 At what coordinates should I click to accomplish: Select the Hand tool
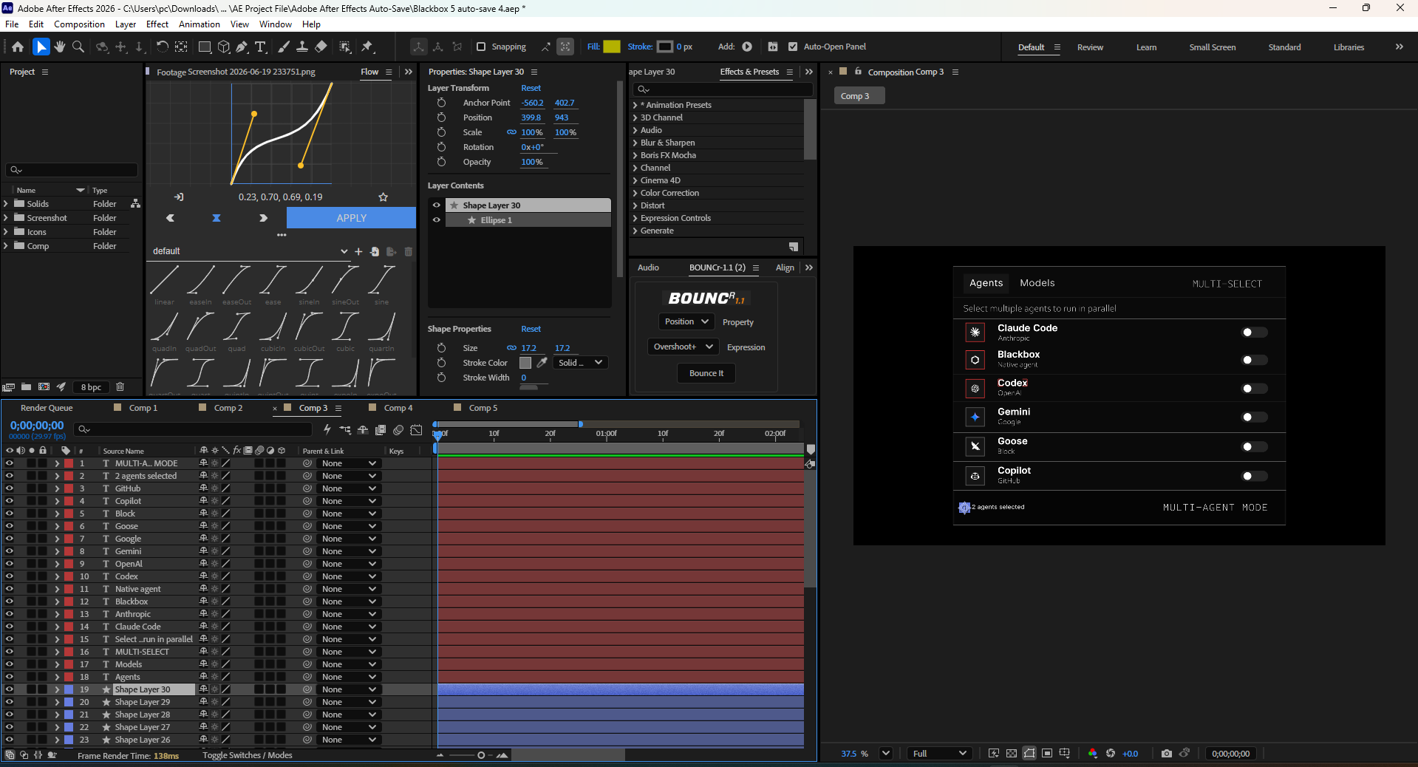[x=60, y=47]
